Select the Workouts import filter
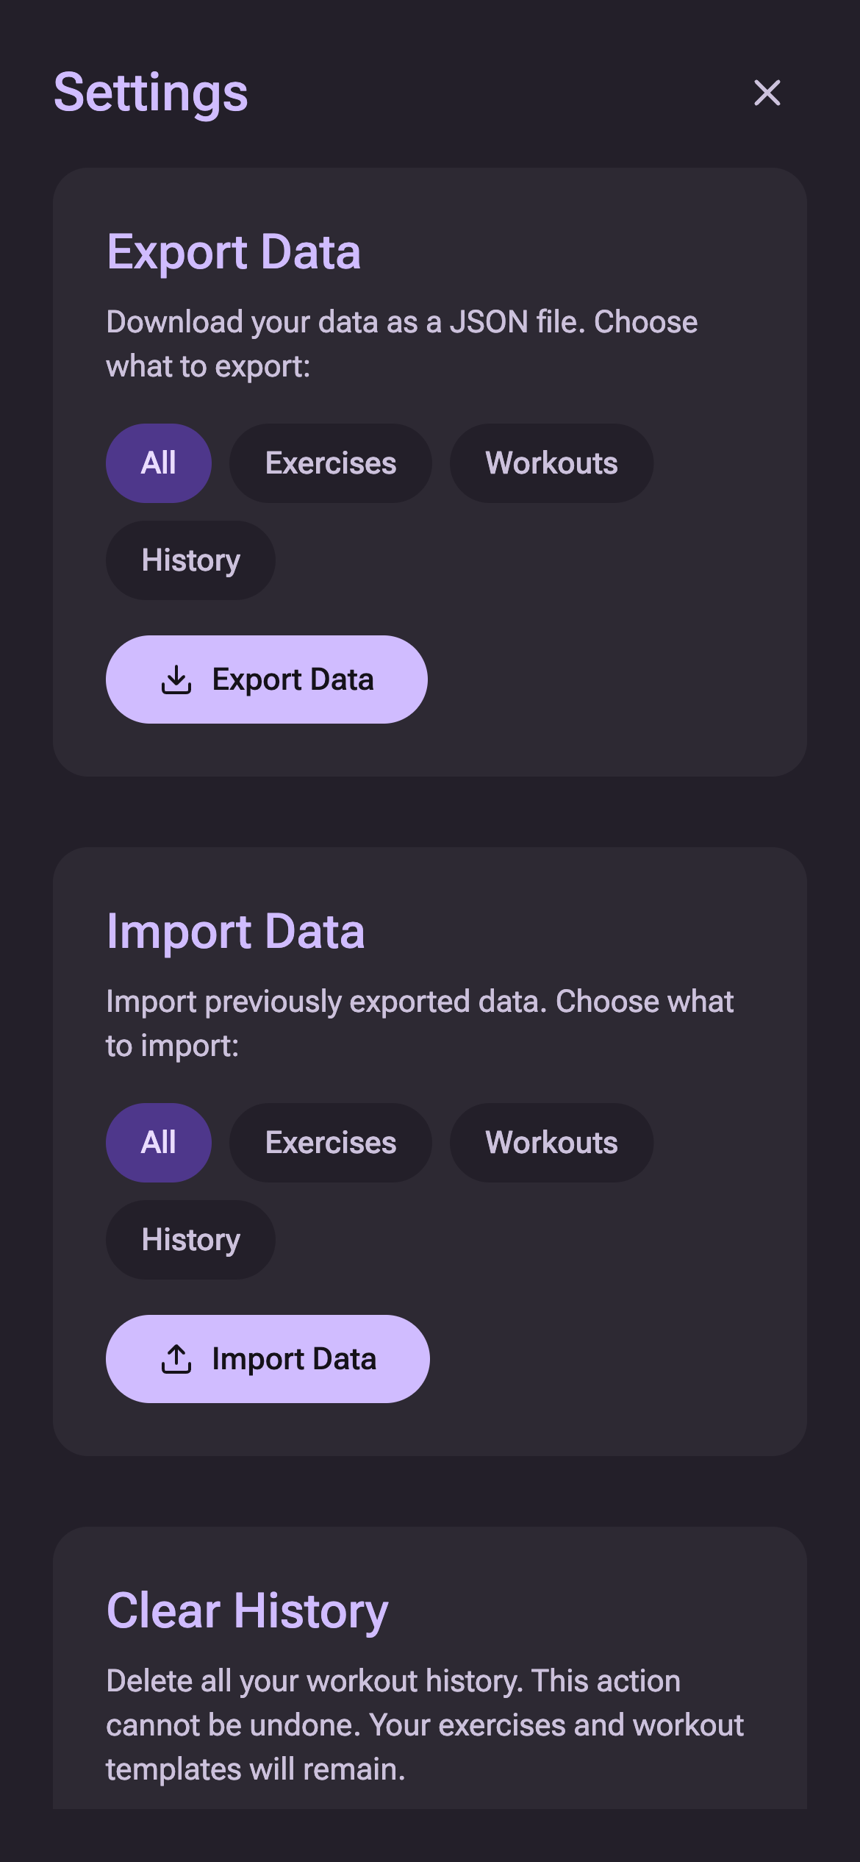The width and height of the screenshot is (860, 1862). tap(551, 1142)
